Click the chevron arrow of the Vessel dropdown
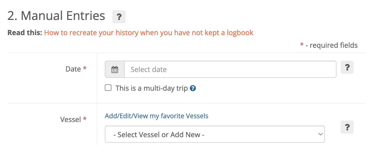Viewport: 385px width, 145px height. point(320,134)
